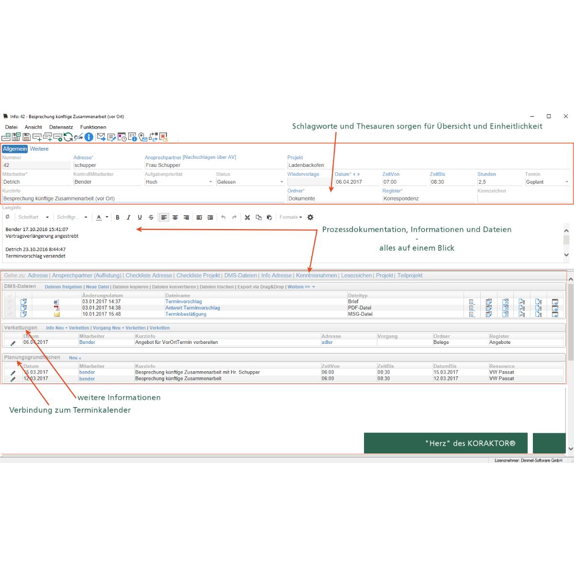
Task: Open the Datei menu
Action: [x=11, y=127]
